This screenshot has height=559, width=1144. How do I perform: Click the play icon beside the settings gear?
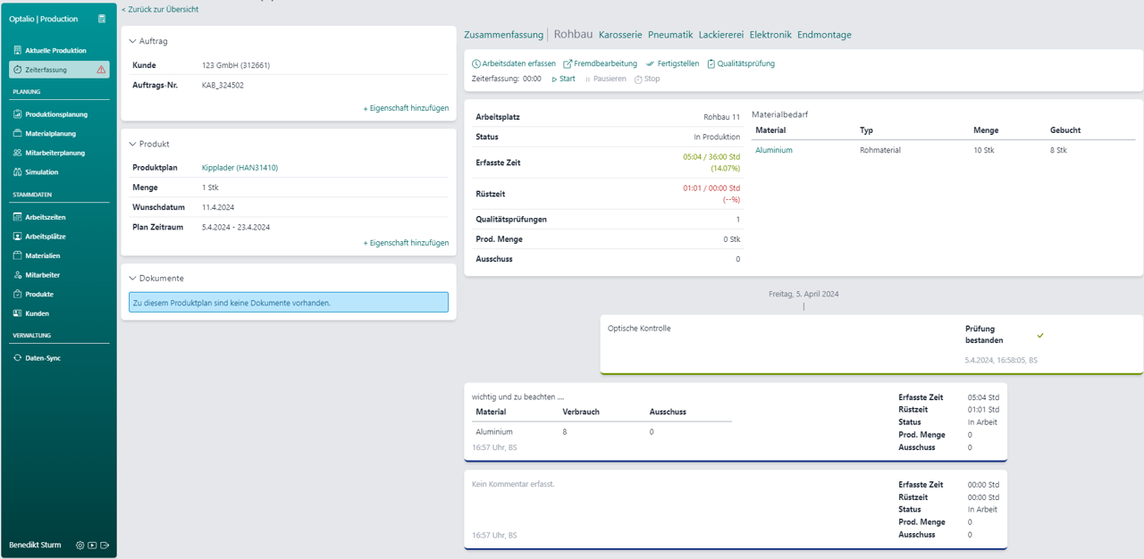click(x=92, y=545)
